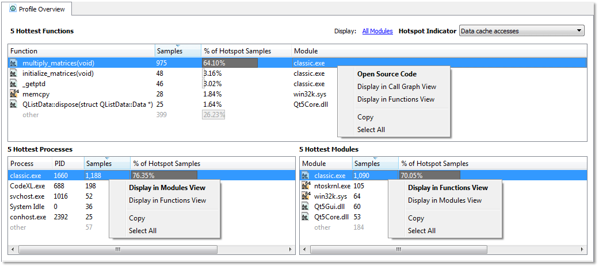Sort Hottest Processes by Samples column

tap(107, 164)
